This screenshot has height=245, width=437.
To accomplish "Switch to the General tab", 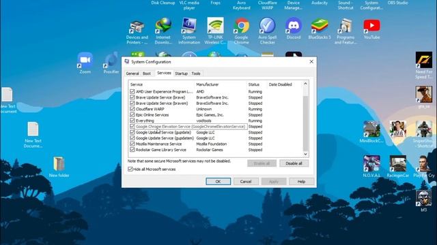I will click(x=132, y=73).
